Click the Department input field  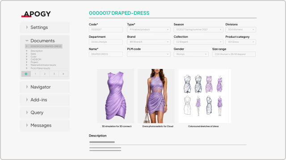pyautogui.click(x=105, y=42)
